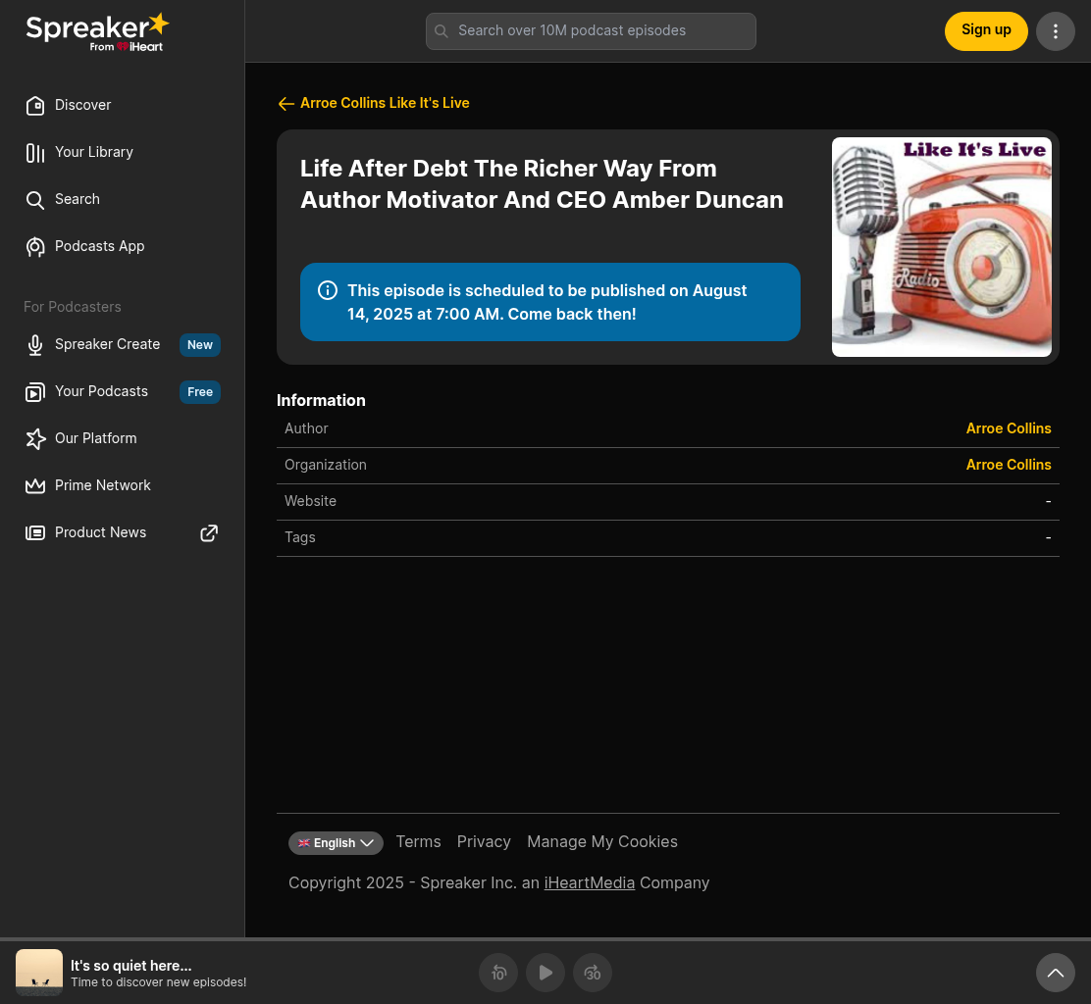Viewport: 1091px width, 1004px height.
Task: Click the player's placeholder thumbnail
Action: coord(39,973)
